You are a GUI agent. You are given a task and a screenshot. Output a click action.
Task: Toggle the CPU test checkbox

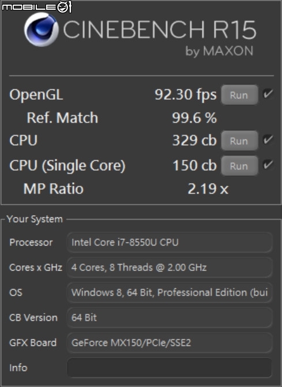point(268,140)
